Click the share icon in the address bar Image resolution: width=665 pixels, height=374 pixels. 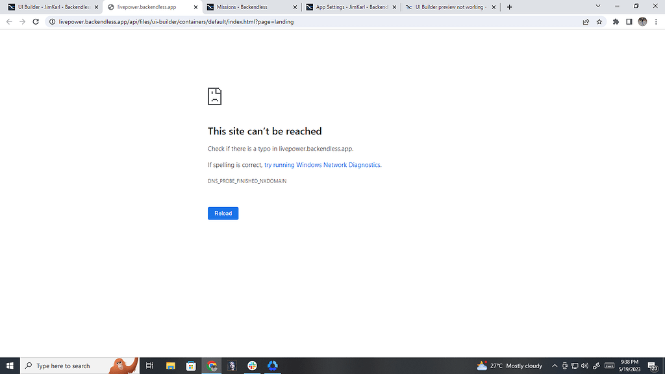point(585,21)
